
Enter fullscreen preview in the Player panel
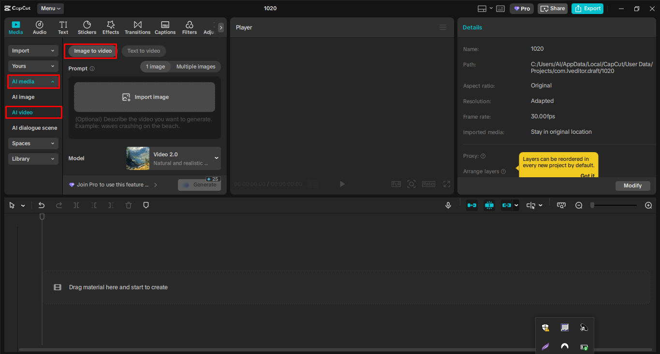click(446, 184)
